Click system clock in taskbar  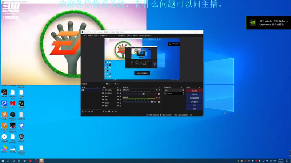pyautogui.click(x=281, y=161)
